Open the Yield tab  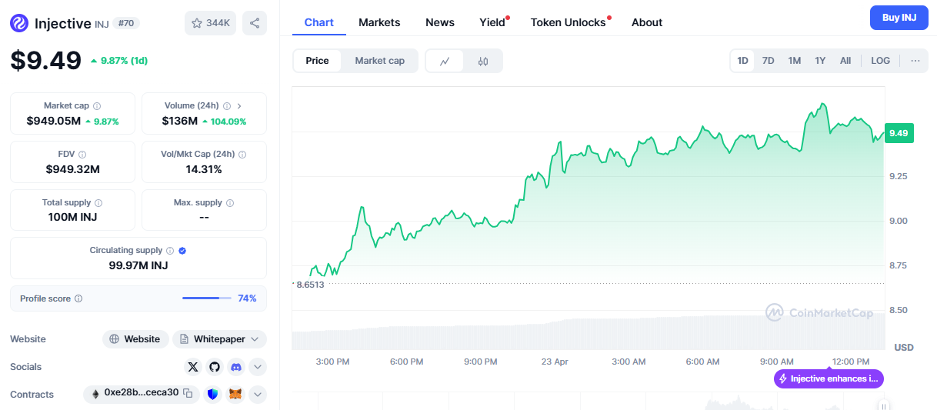point(492,22)
